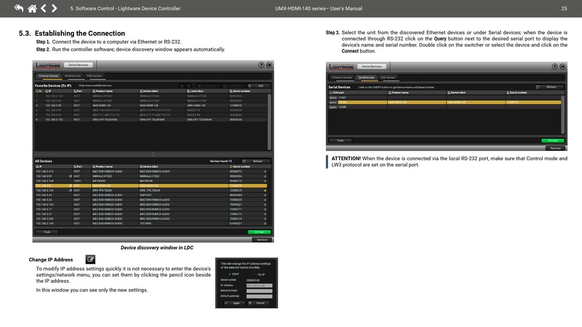582x327 pixels.
Task: Select All Devices row 192.168.3.144
Action: click(151, 181)
